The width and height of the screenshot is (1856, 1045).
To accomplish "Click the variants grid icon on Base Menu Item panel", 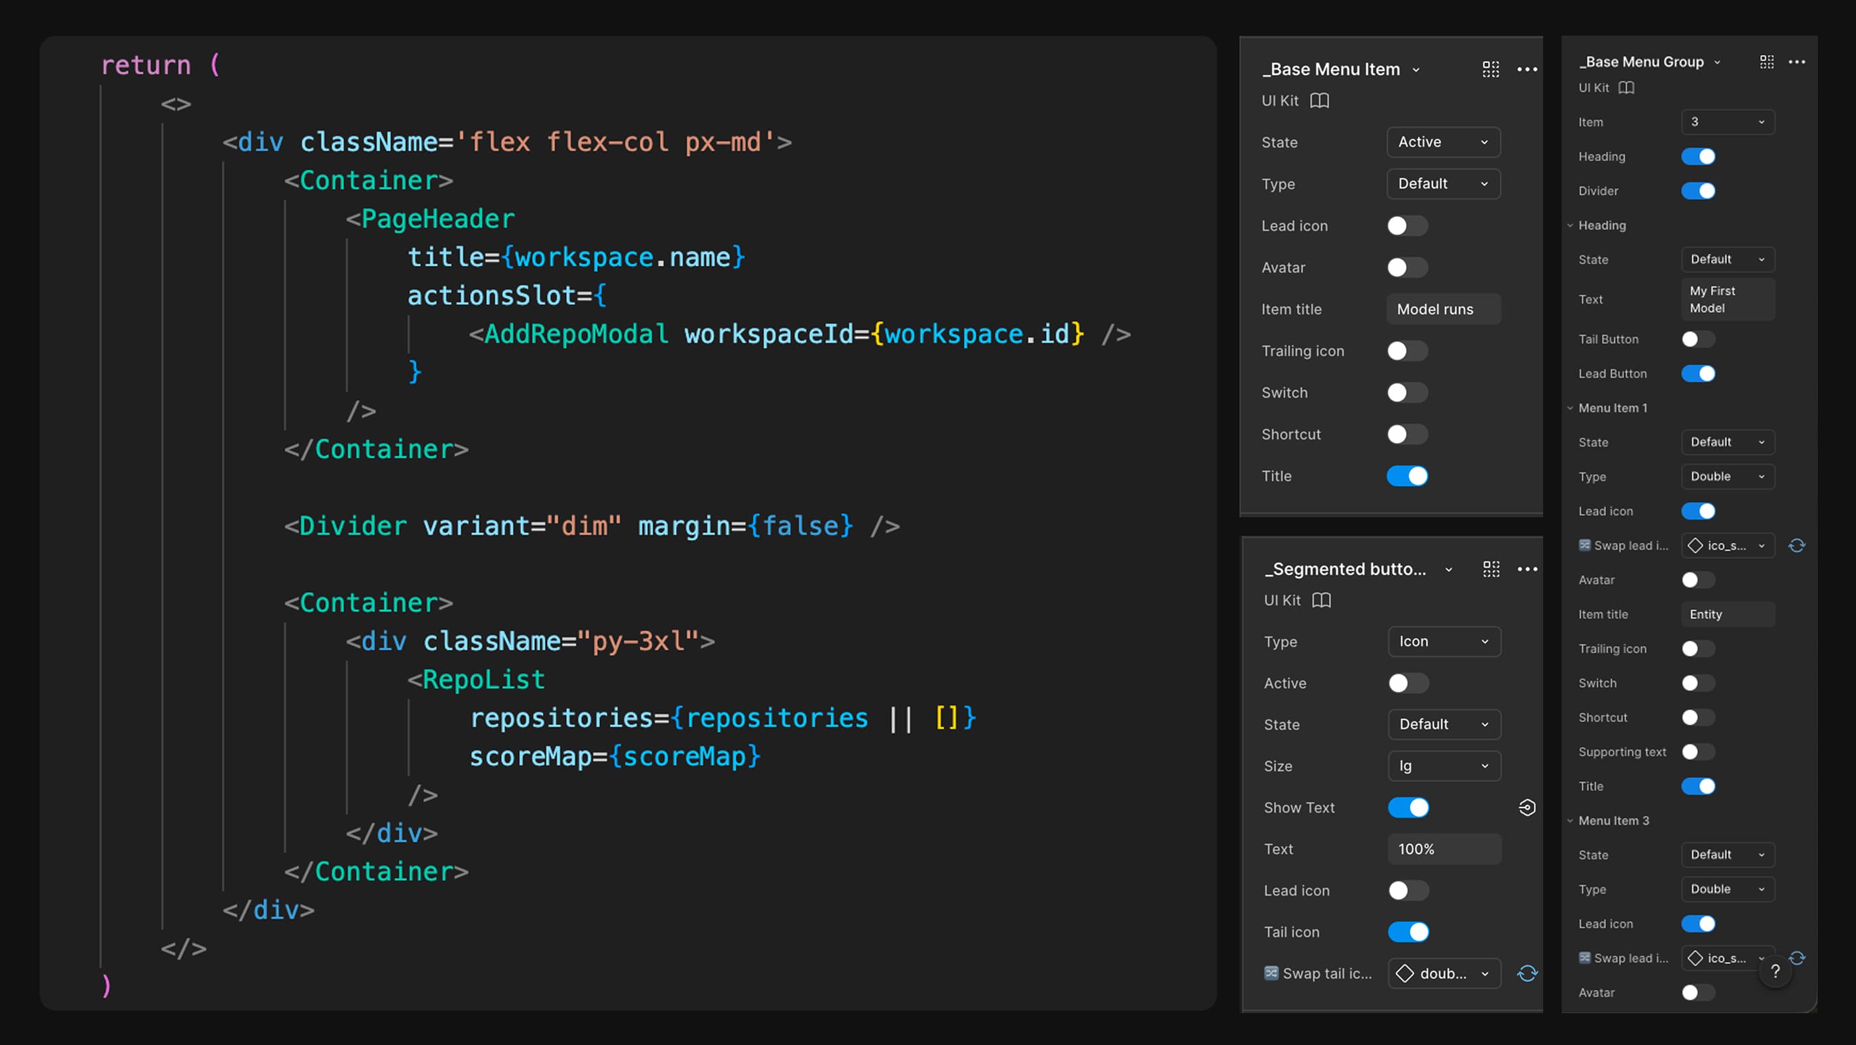I will coord(1491,69).
